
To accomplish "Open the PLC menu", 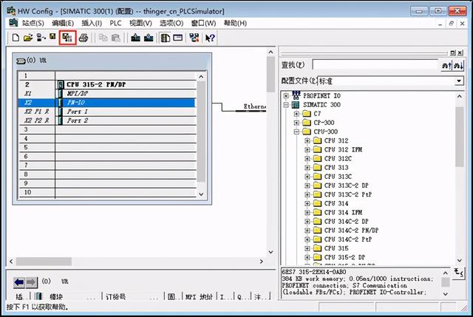I will pos(115,23).
